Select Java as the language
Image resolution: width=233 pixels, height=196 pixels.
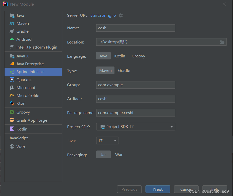[103, 56]
